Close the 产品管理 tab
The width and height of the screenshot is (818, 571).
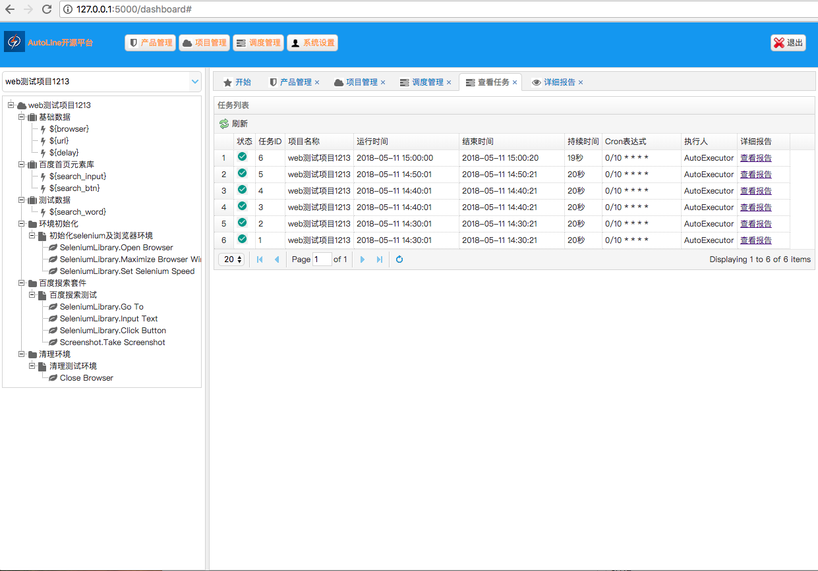pos(317,82)
